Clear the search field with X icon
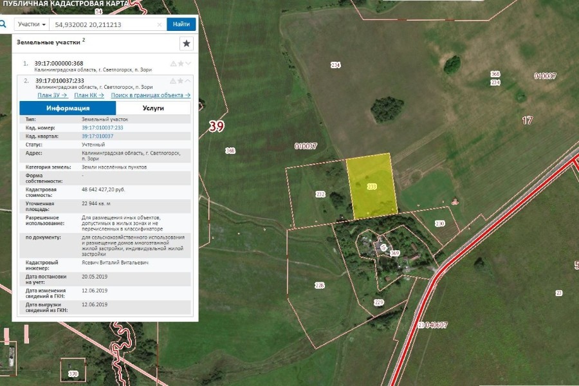This screenshot has width=579, height=386. coord(160,24)
